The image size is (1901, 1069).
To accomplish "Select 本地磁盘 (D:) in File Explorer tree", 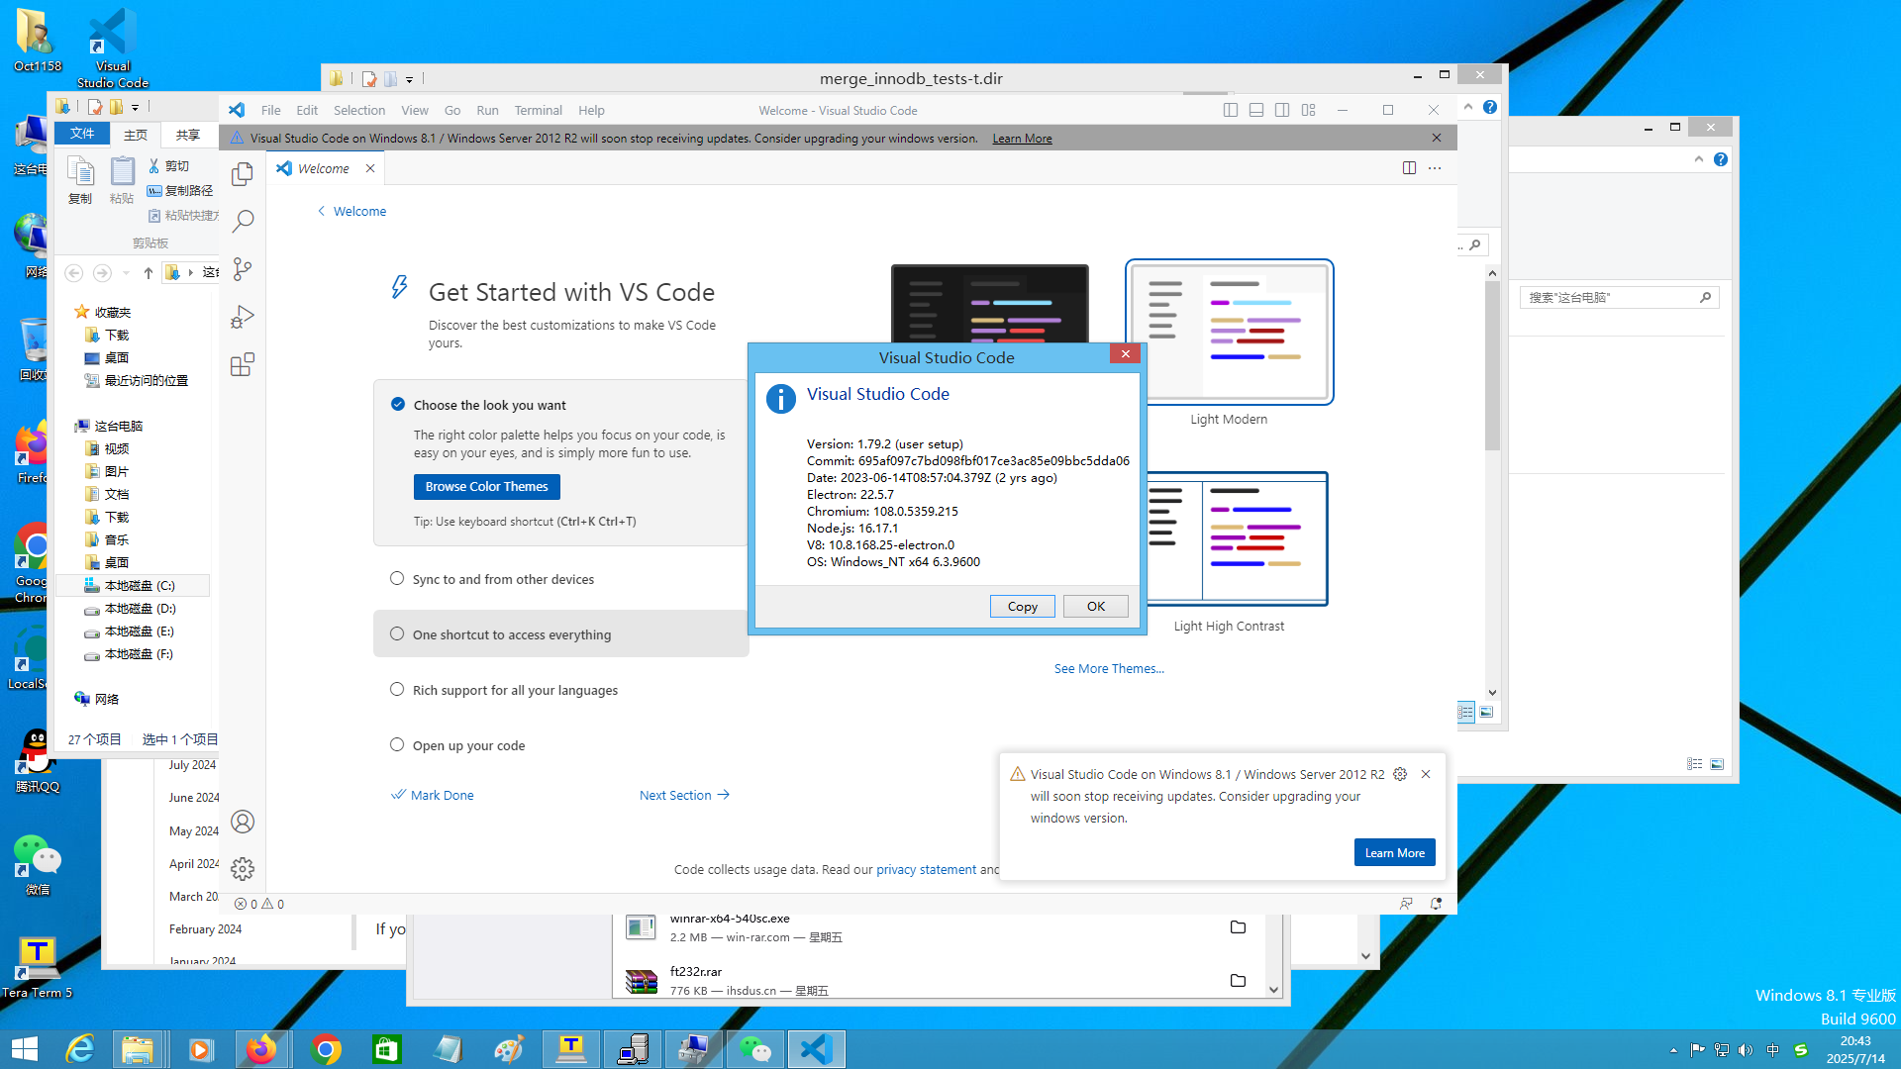I will pyautogui.click(x=132, y=608).
